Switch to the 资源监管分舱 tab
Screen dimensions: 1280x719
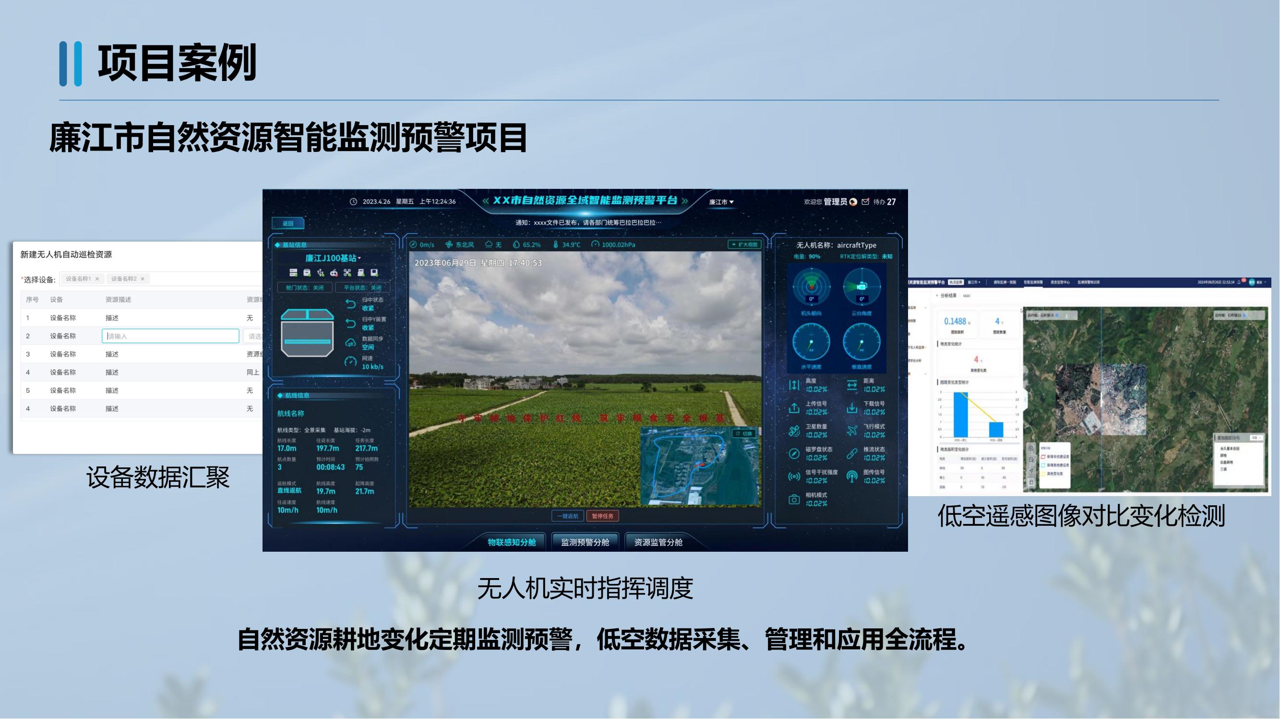pyautogui.click(x=658, y=542)
